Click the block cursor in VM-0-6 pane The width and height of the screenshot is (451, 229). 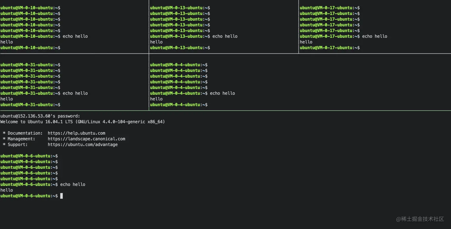click(61, 196)
